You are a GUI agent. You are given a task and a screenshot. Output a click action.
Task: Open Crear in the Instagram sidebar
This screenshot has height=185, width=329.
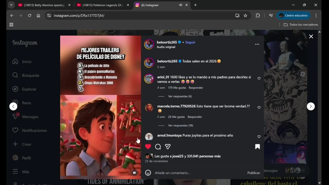coord(22,144)
